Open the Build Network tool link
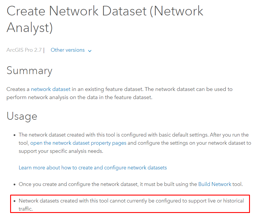Image resolution: width=254 pixels, height=215 pixels. coord(215,184)
